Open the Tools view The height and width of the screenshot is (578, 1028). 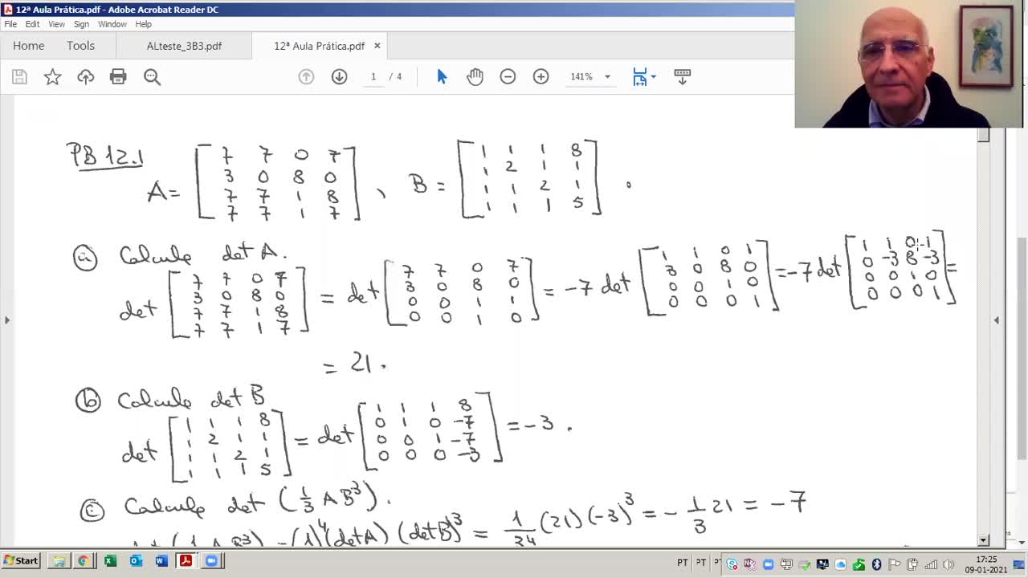click(80, 46)
